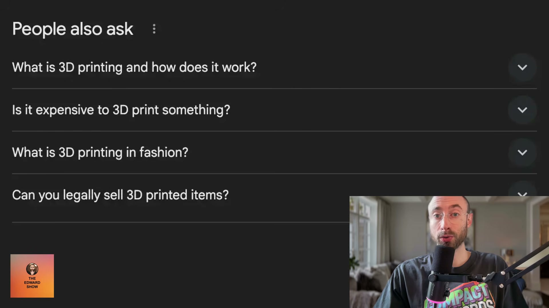
Task: Click "What is 3D printing and how does it work?"
Action: coord(134,68)
